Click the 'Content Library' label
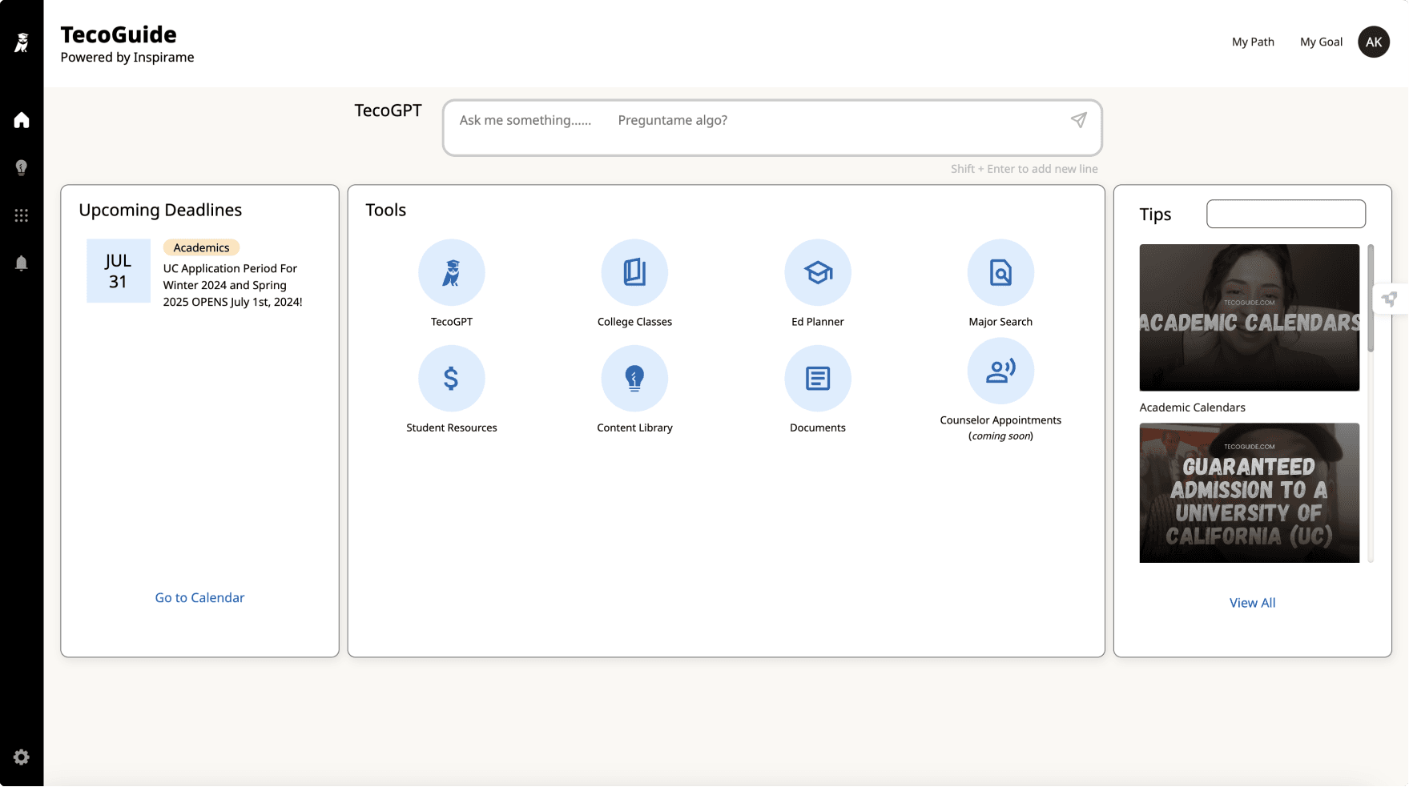Screen dimensions: 1409x787 pyautogui.click(x=634, y=428)
